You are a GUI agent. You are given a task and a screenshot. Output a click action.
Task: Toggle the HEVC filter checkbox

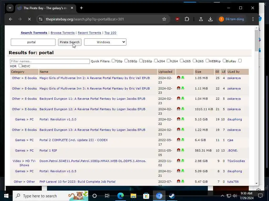coord(20,66)
